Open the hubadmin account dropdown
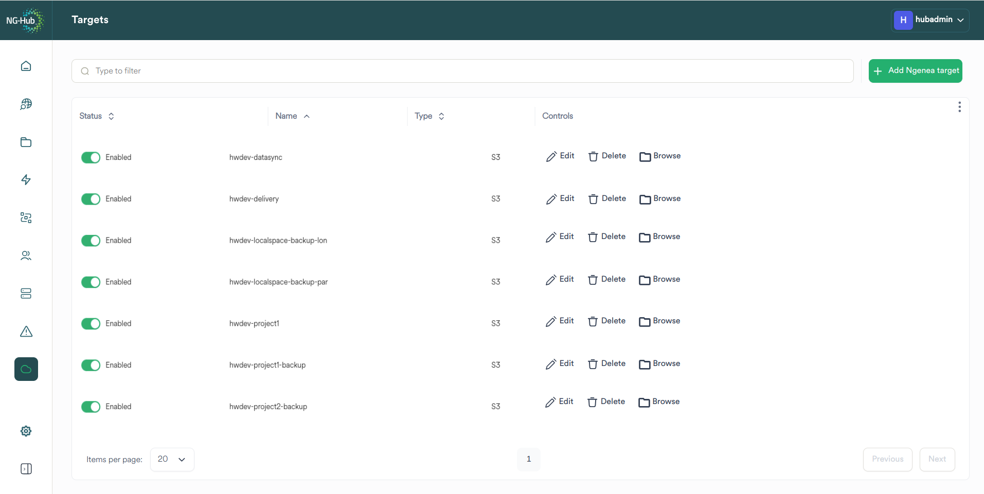This screenshot has width=984, height=494. click(930, 20)
